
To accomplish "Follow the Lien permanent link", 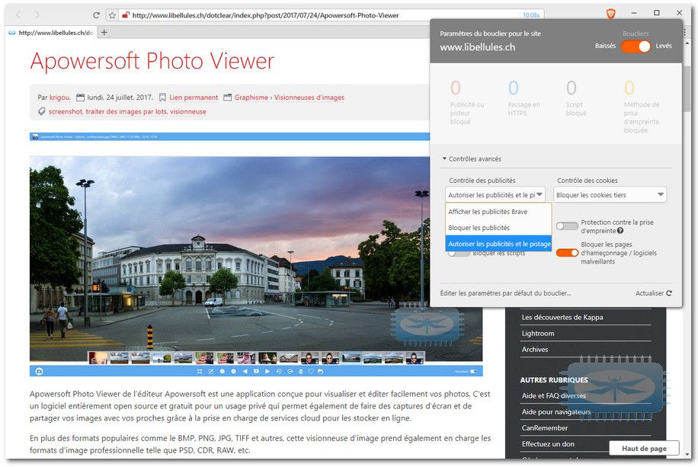I will tap(194, 97).
